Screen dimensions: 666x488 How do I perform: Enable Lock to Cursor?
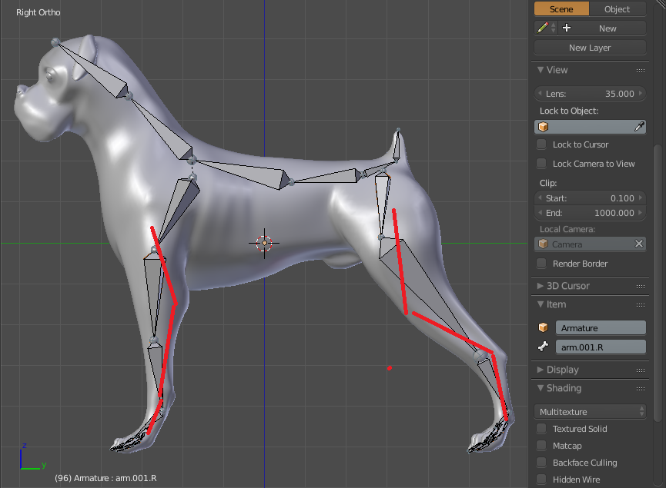pyautogui.click(x=542, y=144)
